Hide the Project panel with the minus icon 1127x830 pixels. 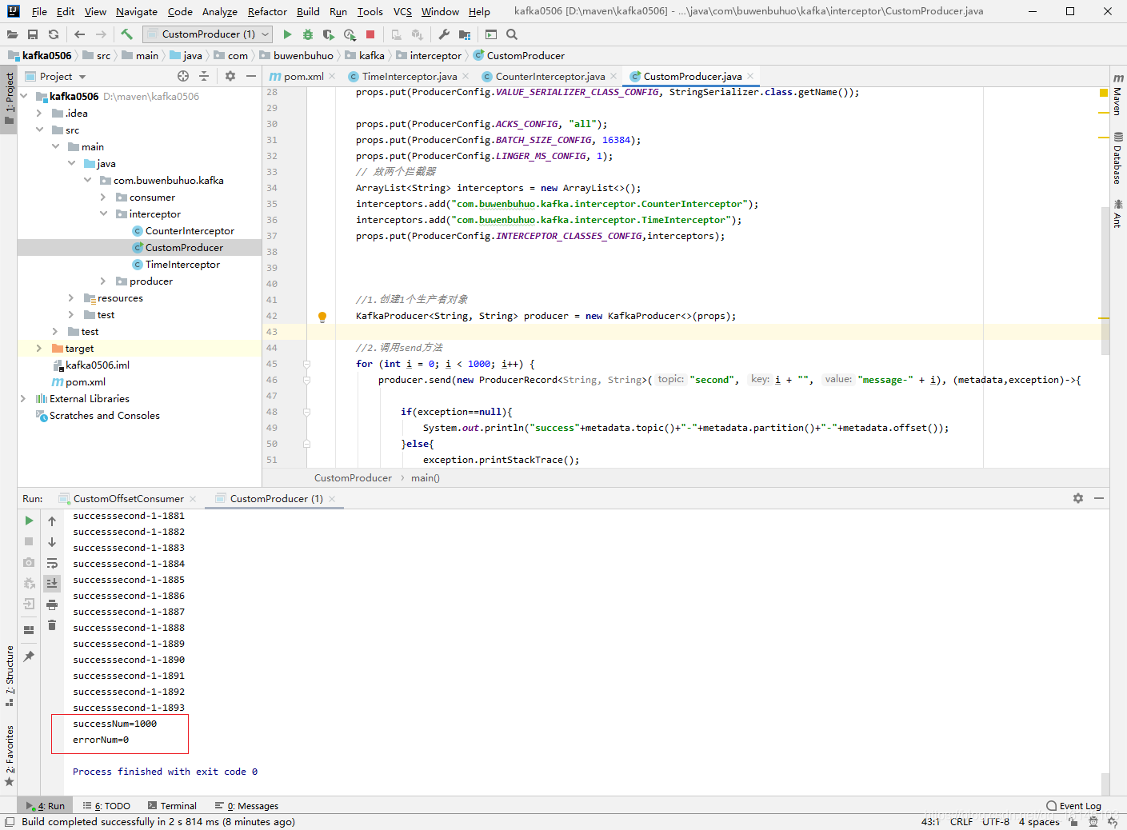[x=251, y=76]
